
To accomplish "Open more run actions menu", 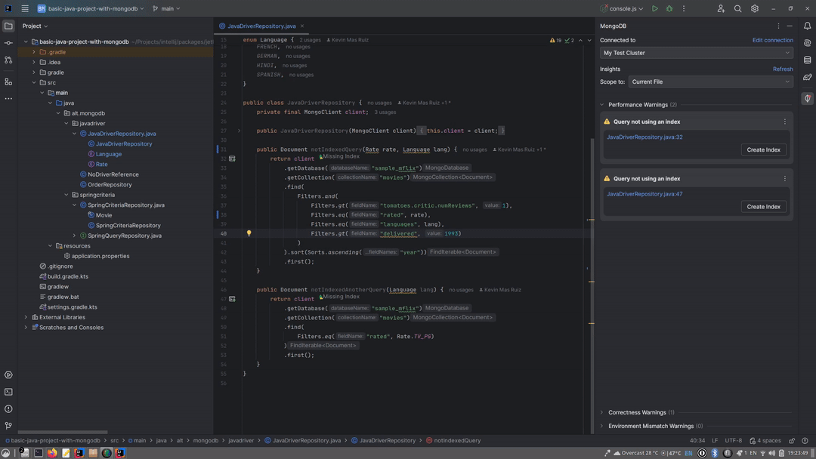I will click(684, 8).
